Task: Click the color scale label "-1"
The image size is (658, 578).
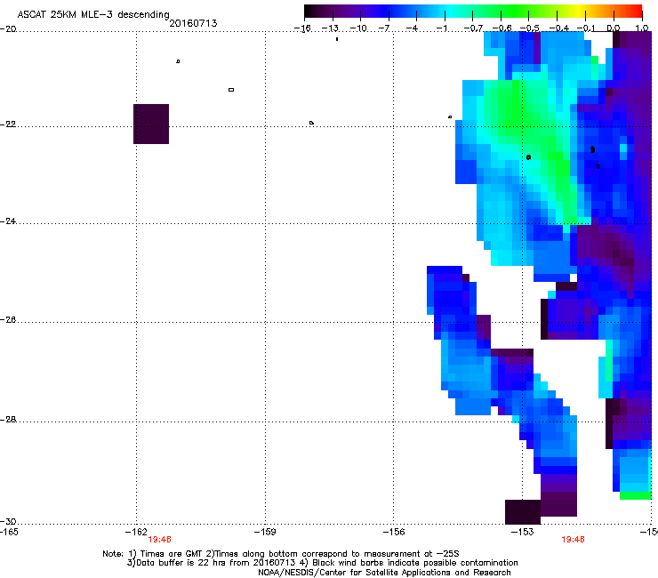Action: [441, 28]
